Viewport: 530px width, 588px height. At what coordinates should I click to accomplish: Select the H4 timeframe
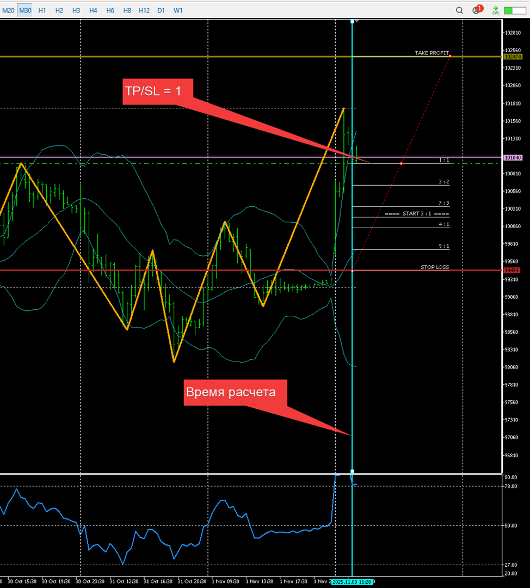coord(93,10)
